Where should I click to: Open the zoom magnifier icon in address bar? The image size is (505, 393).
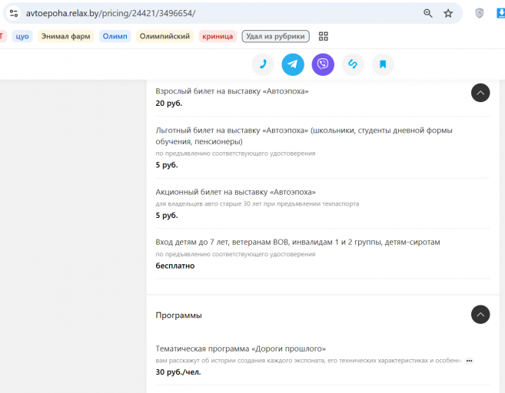[x=427, y=13]
